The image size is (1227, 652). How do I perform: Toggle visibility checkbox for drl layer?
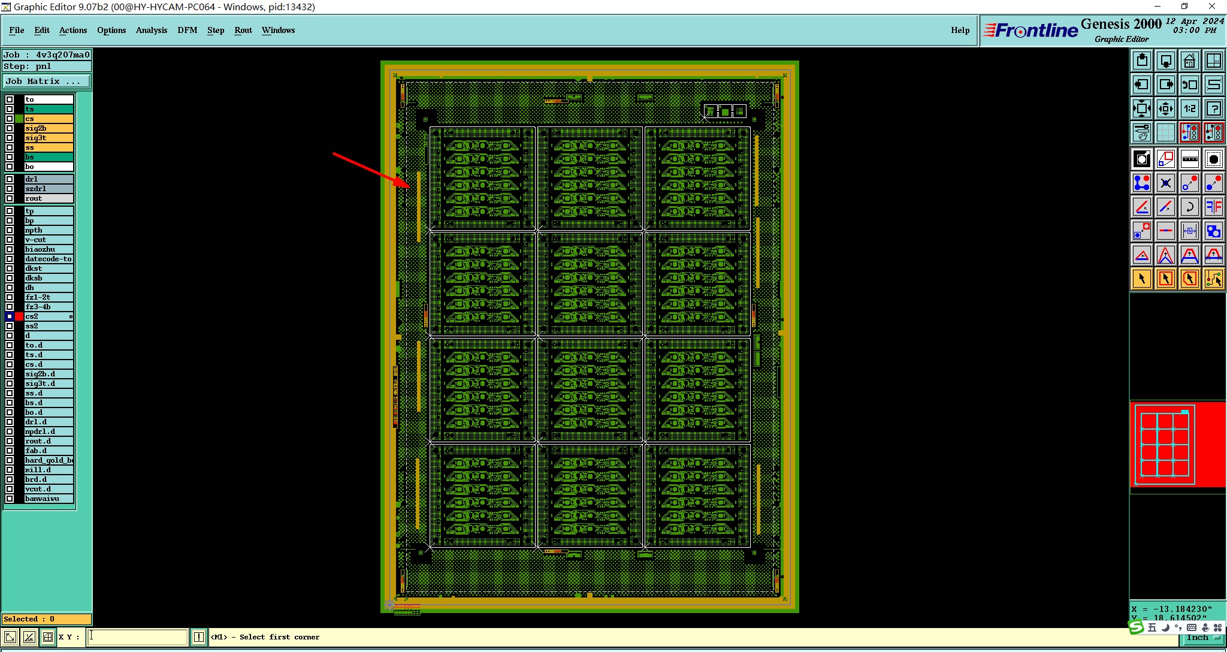(10, 179)
